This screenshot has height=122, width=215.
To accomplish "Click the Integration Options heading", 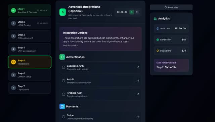I will pos(75,33).
